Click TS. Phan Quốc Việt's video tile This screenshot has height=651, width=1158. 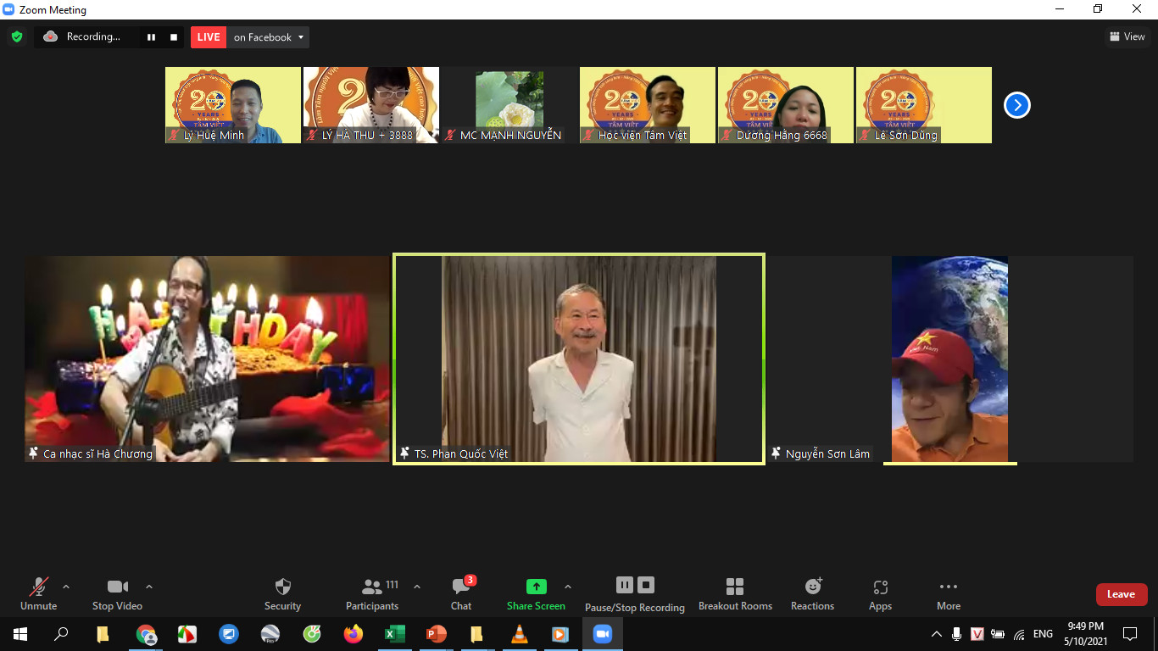pyautogui.click(x=579, y=359)
